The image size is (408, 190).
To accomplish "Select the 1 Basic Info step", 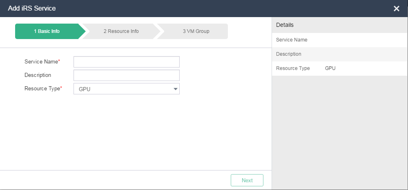I will pyautogui.click(x=47, y=31).
